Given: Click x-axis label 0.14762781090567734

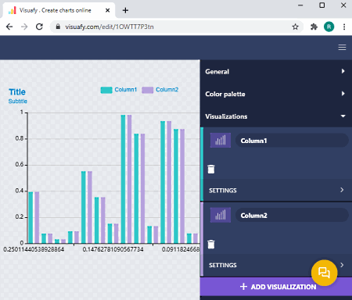Looking at the screenshot, I should (113, 249).
